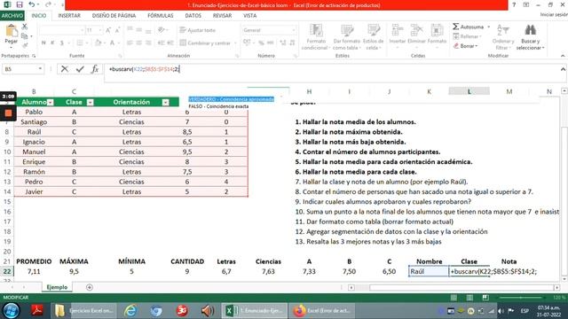Click the Eliminar cells icon
The height and width of the screenshot is (319, 568).
[x=416, y=31]
